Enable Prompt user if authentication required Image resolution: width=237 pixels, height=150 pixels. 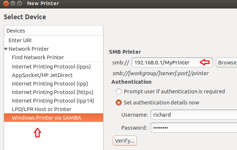tap(119, 91)
